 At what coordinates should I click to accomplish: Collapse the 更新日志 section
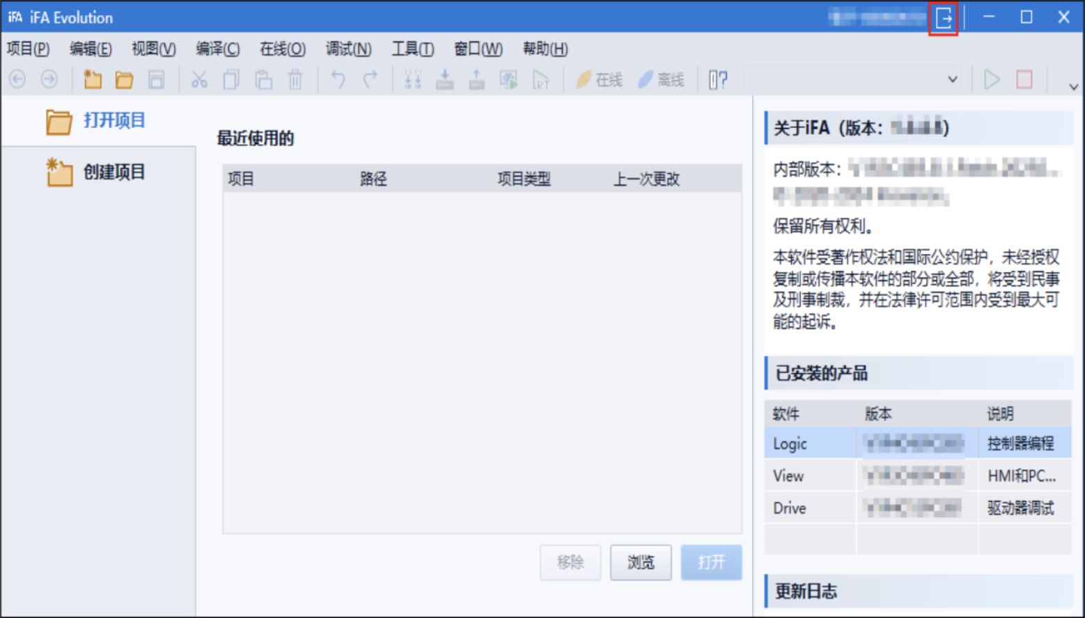805,591
